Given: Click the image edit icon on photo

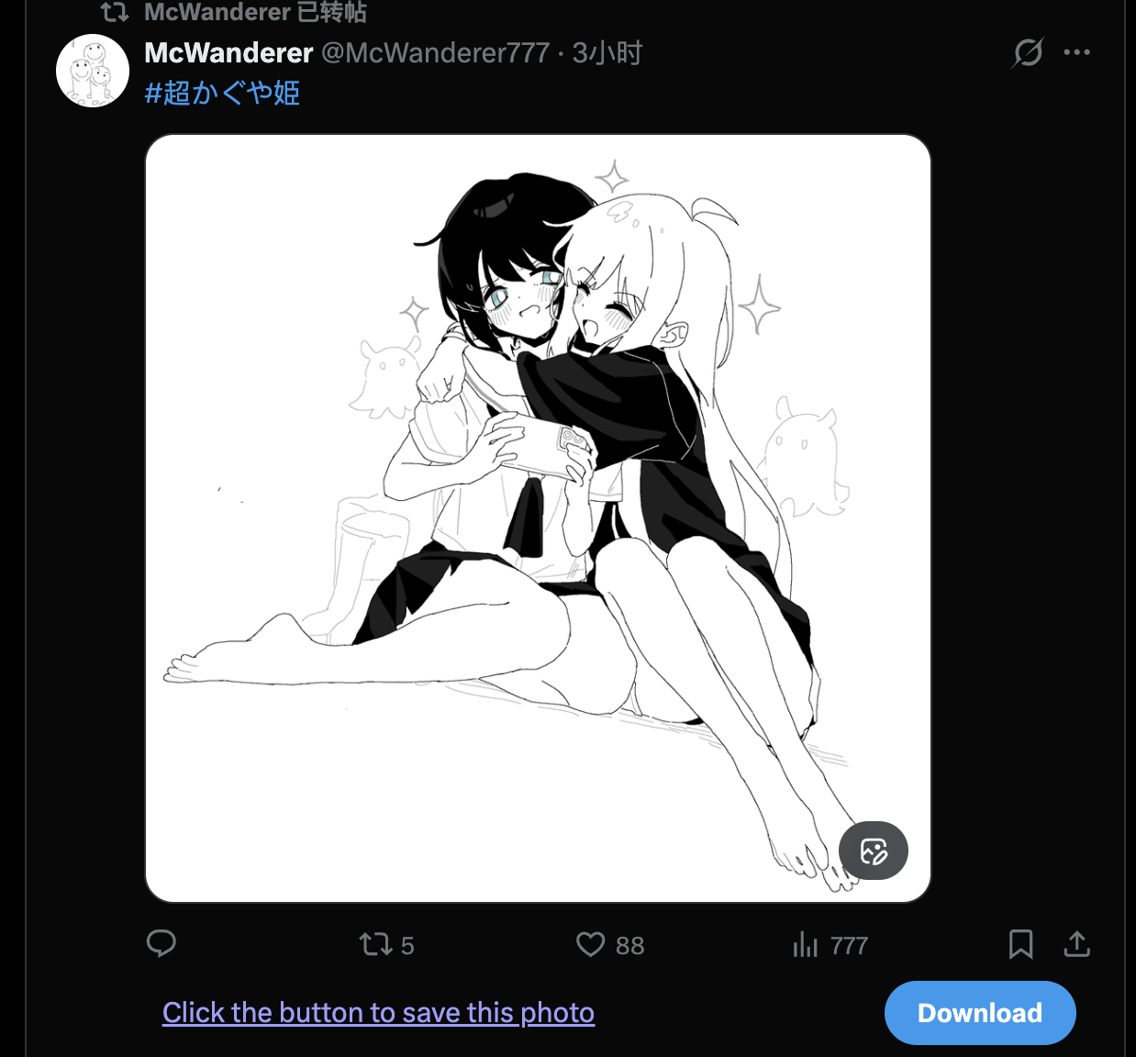Looking at the screenshot, I should (873, 851).
